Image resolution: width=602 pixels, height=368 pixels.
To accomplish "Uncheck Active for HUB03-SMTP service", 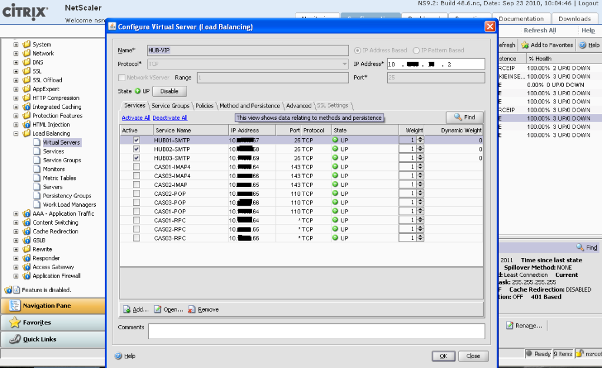I will click(137, 158).
